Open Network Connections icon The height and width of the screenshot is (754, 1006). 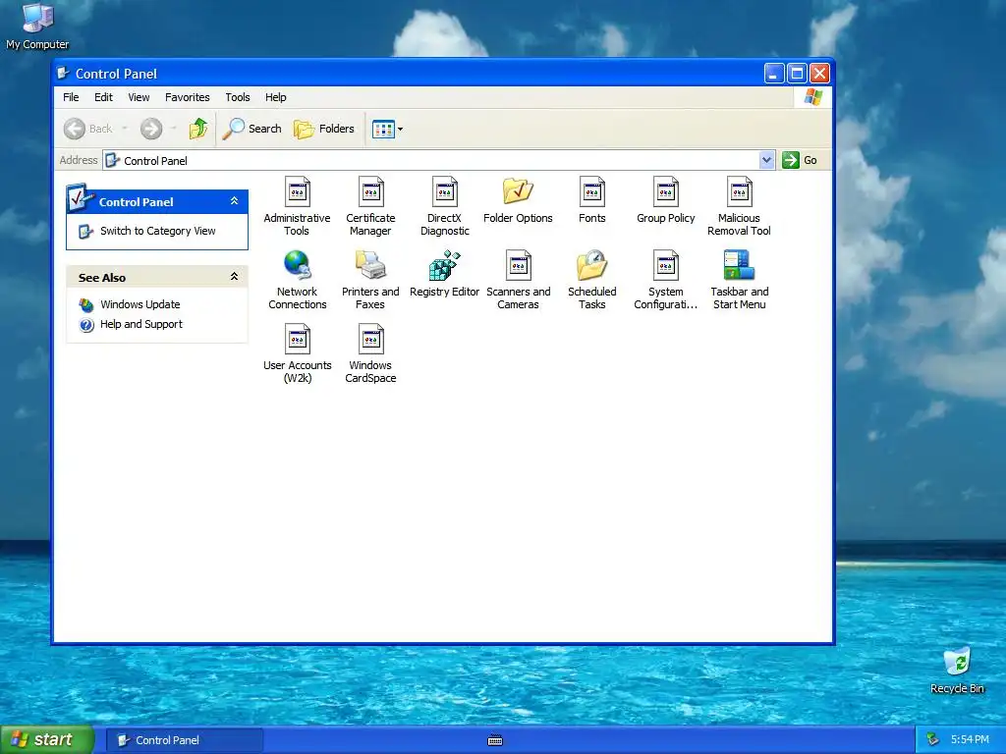(297, 280)
